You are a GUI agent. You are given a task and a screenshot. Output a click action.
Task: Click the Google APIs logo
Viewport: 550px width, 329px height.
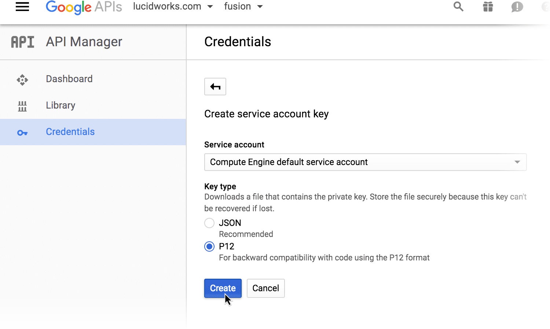pos(84,7)
